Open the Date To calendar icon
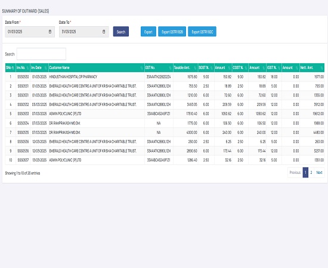Viewport: 328px width, 268px height. [x=104, y=32]
